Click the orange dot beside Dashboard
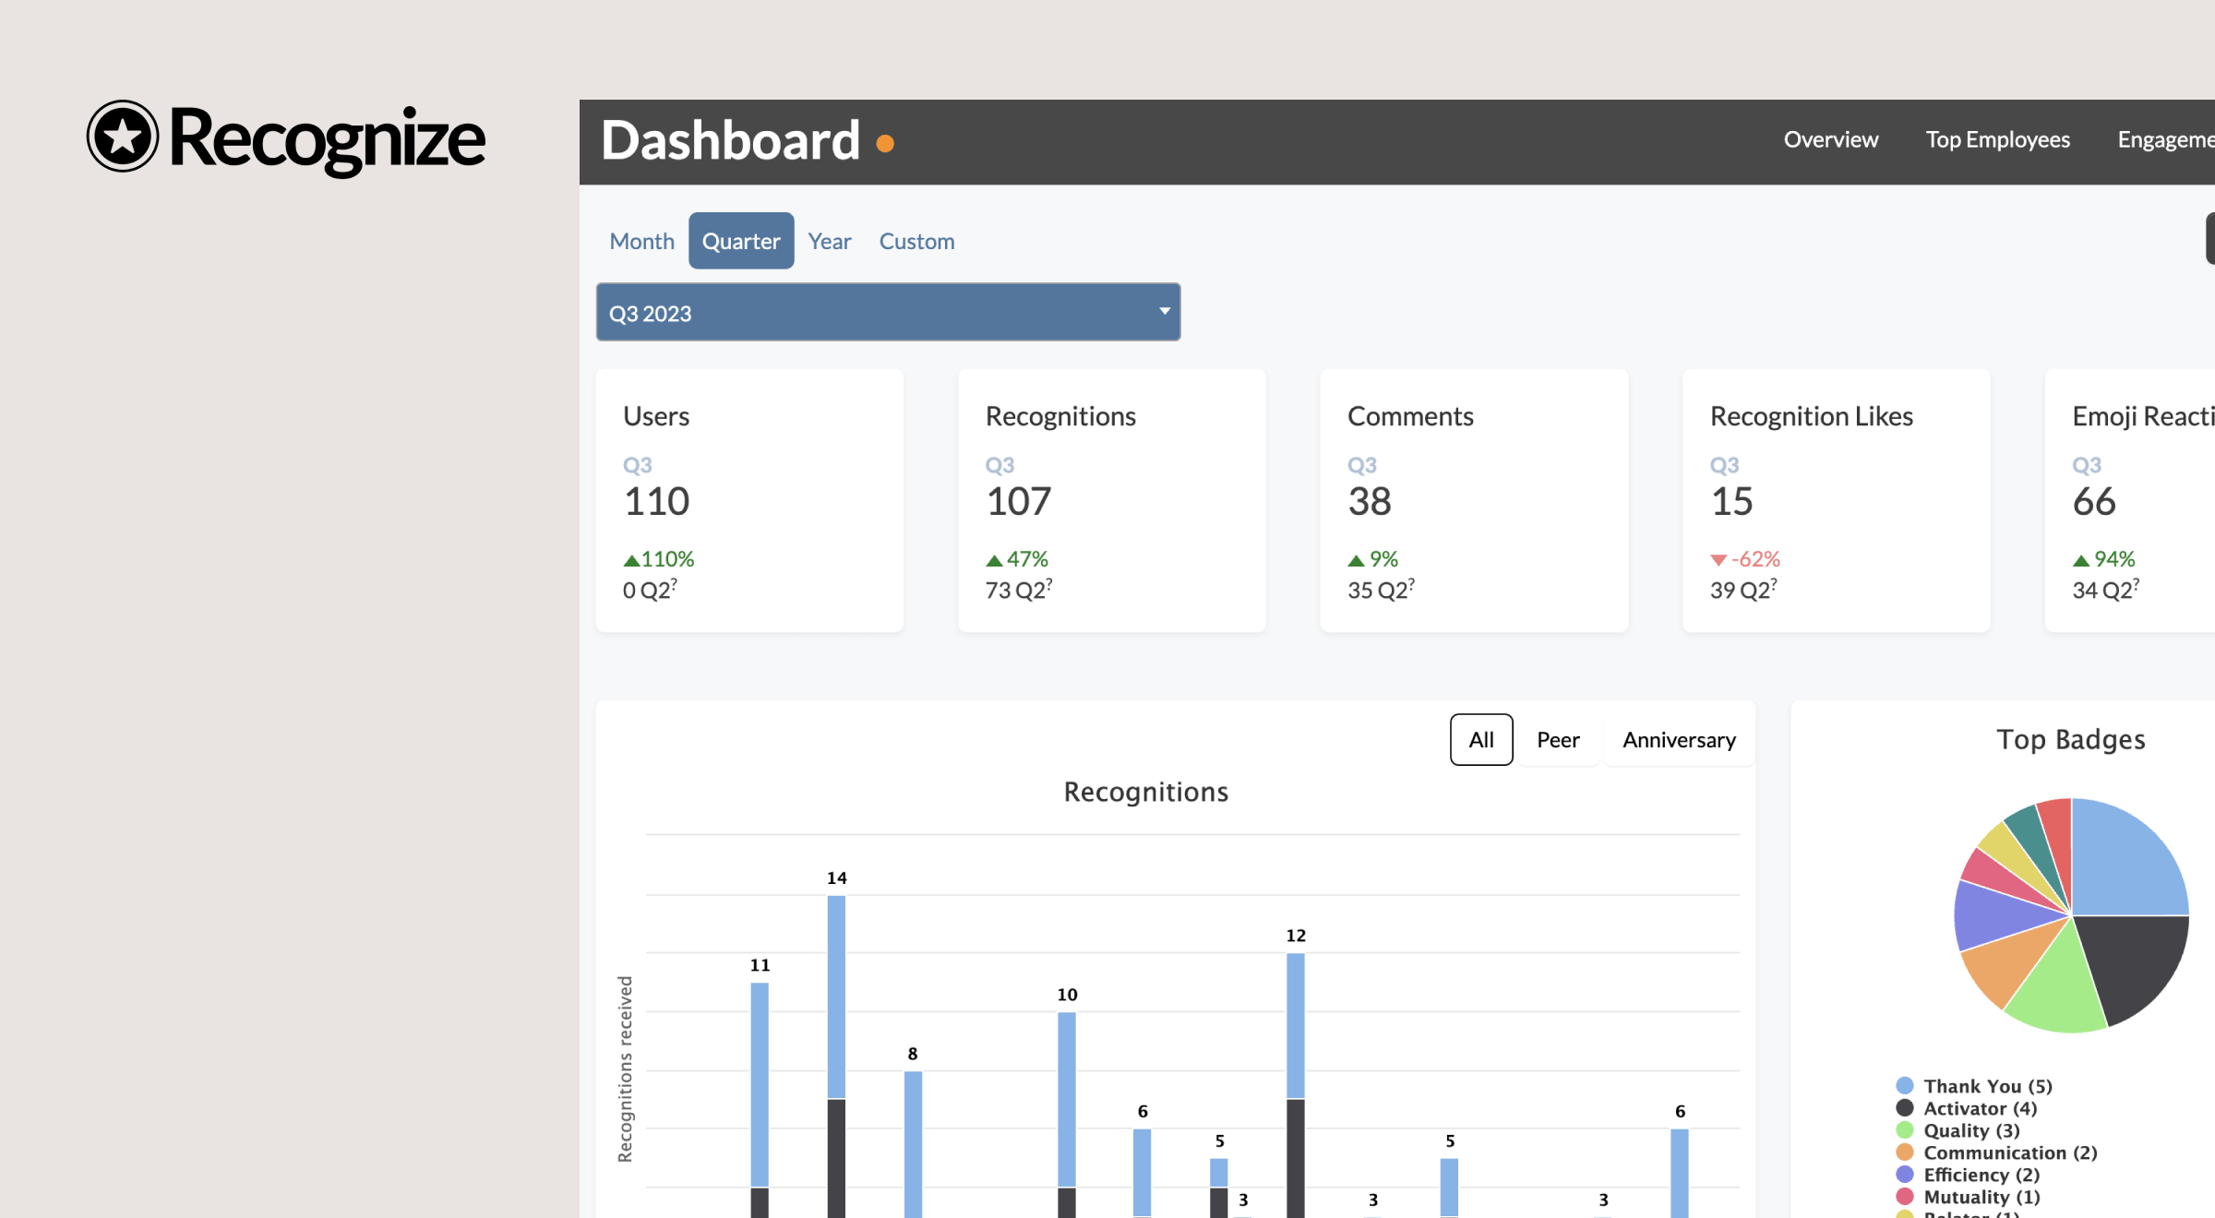2215x1218 pixels. point(885,143)
